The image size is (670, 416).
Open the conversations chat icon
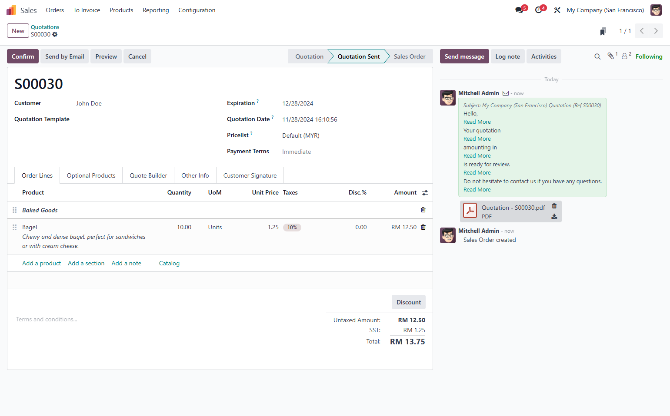point(520,10)
